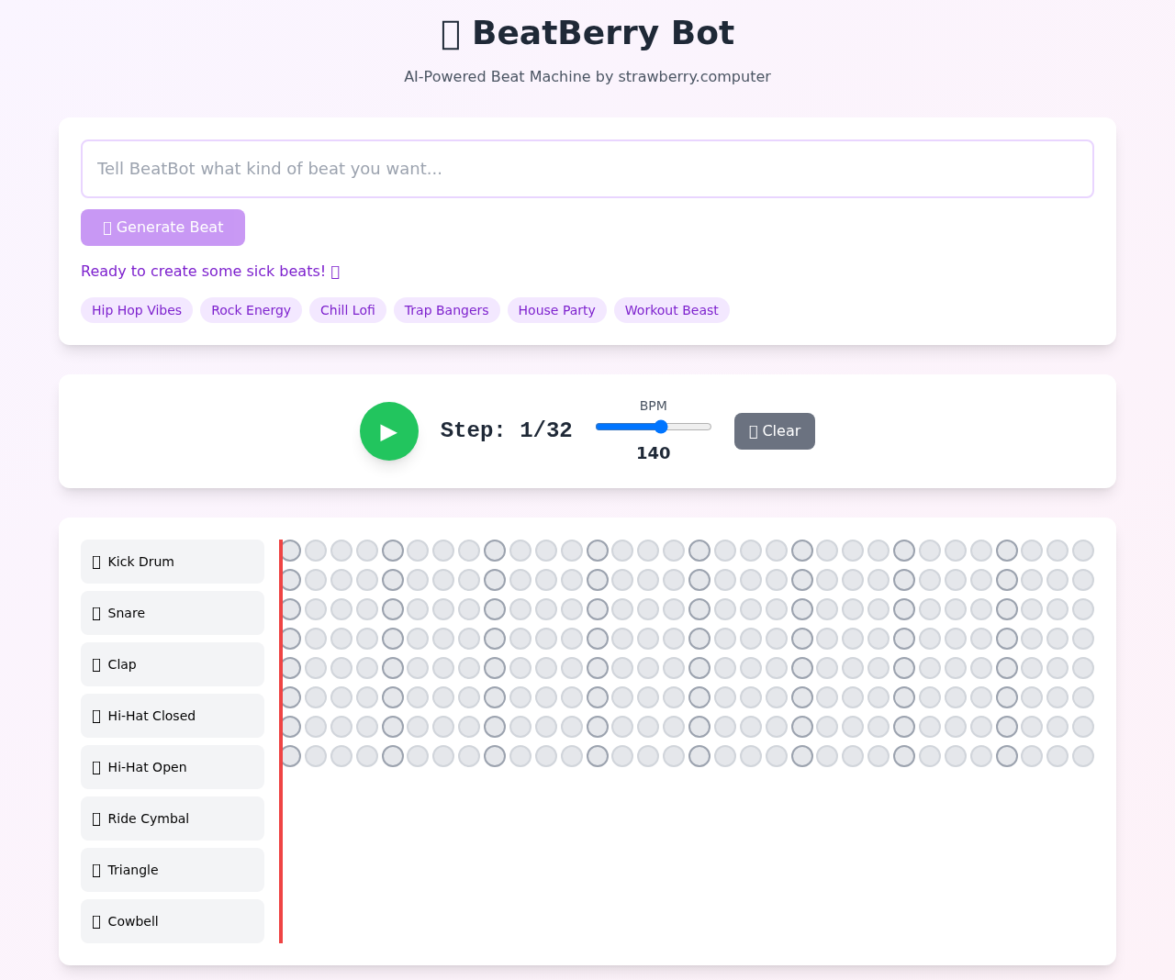1175x980 pixels.
Task: Toggle the first step in the Kick Drum row
Action: [290, 549]
